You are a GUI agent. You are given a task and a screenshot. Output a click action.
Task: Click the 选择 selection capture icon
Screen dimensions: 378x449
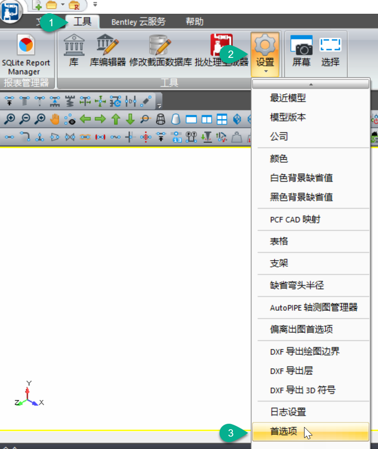point(330,51)
